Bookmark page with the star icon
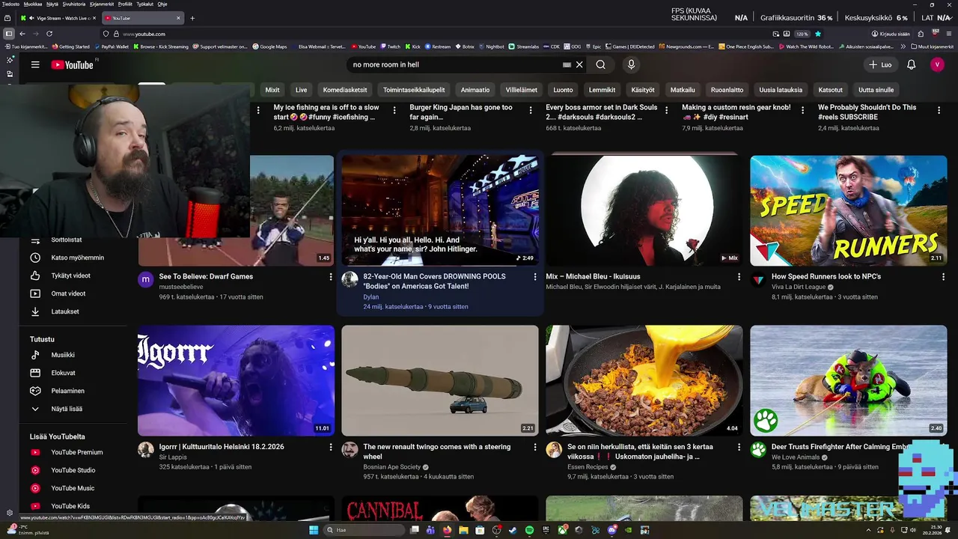This screenshot has width=958, height=539. [818, 34]
